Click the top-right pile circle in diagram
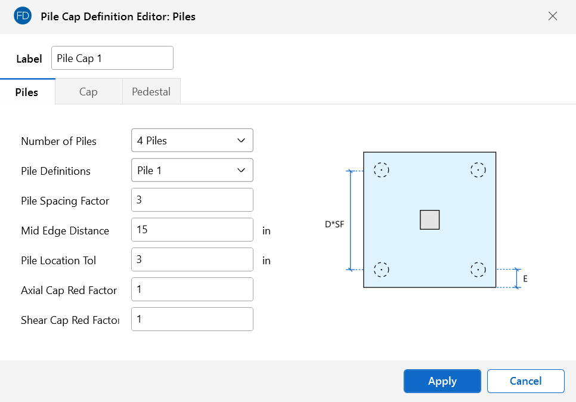Image resolution: width=576 pixels, height=402 pixels. click(x=478, y=171)
